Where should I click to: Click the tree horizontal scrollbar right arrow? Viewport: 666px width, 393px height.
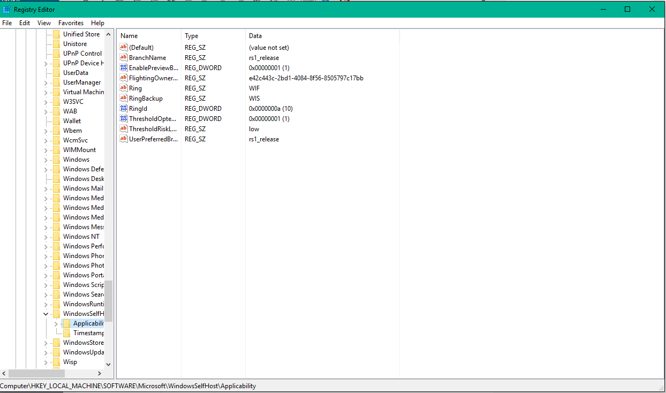pyautogui.click(x=99, y=373)
